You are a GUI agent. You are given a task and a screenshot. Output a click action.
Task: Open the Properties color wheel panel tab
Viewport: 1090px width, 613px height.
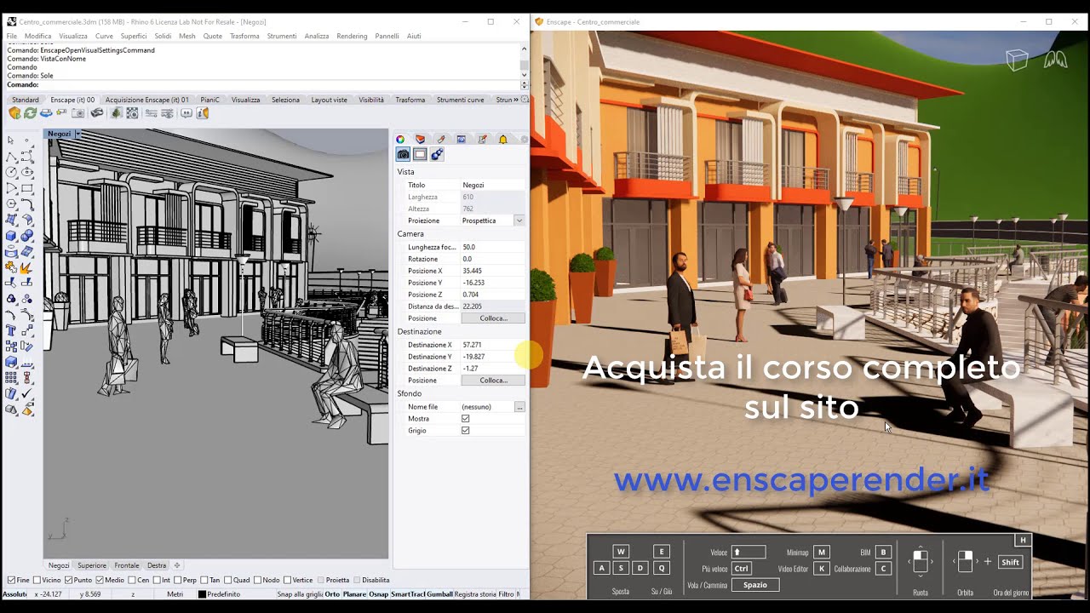[400, 140]
